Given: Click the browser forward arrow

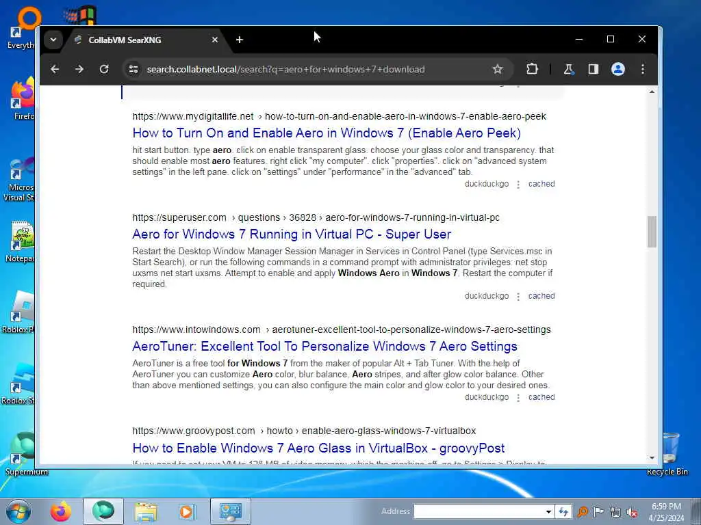Looking at the screenshot, I should (79, 69).
